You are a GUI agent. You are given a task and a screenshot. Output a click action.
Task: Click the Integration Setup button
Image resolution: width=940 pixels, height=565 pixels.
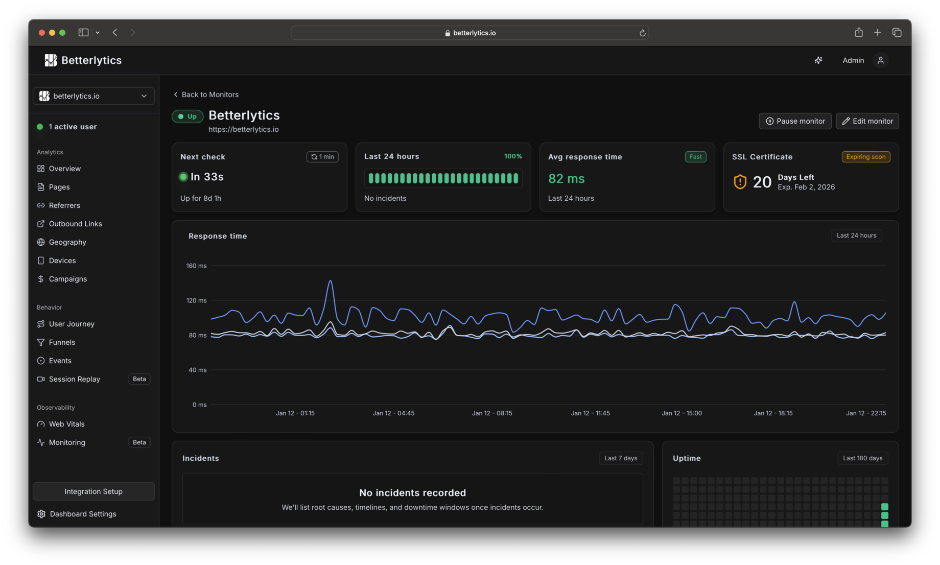[x=93, y=491]
